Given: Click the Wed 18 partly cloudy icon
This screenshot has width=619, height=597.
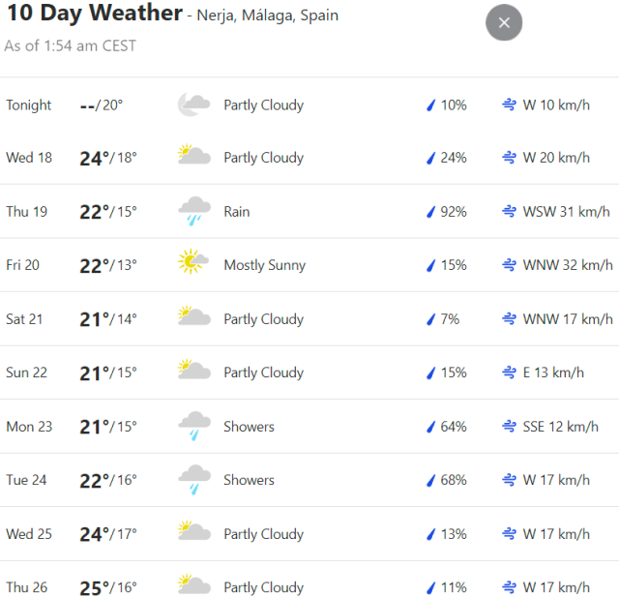Looking at the screenshot, I should coord(193,158).
